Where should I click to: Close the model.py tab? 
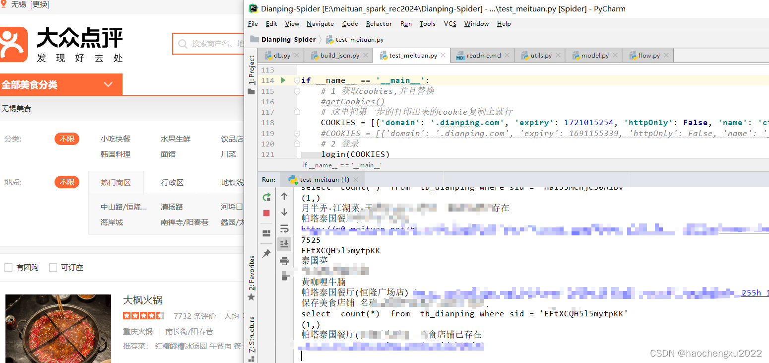pyautogui.click(x=615, y=56)
